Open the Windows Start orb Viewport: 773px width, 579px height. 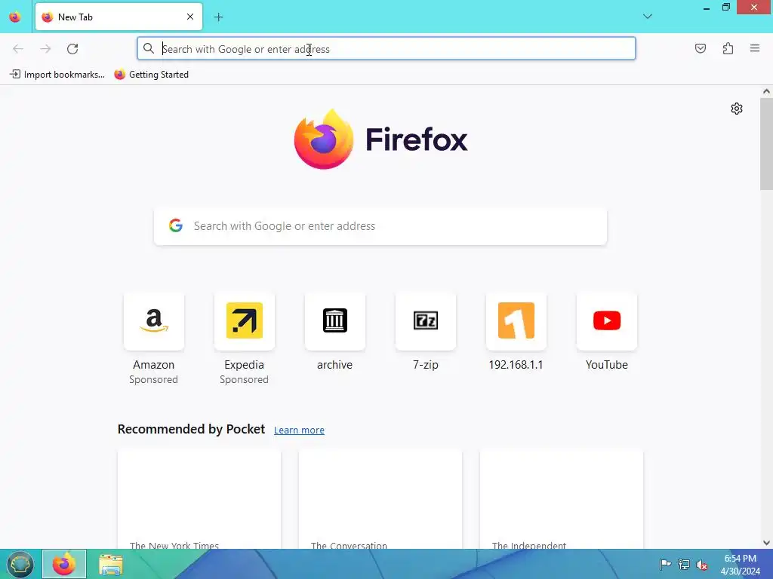tap(20, 564)
